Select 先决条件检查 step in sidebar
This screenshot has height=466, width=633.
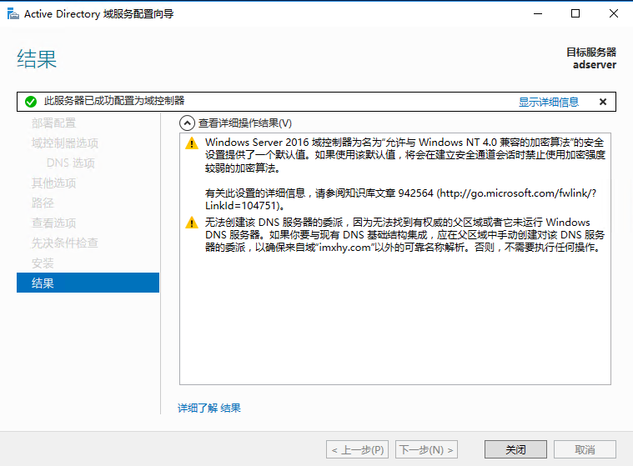pyautogui.click(x=64, y=243)
